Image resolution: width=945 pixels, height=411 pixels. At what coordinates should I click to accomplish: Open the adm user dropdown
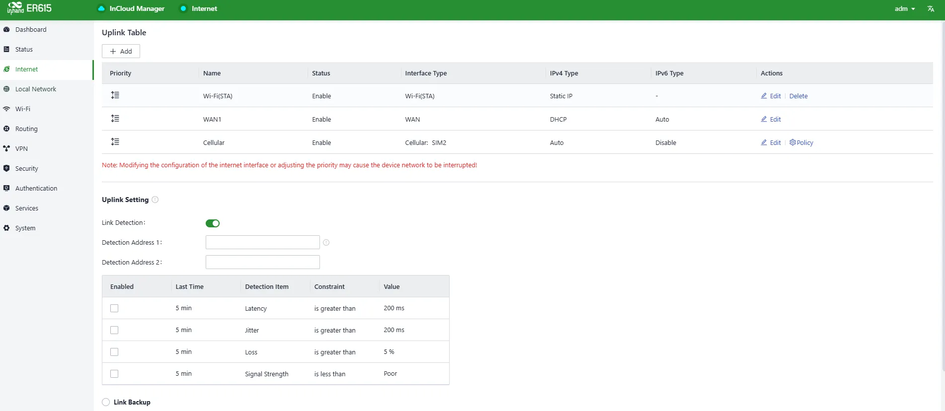click(x=905, y=8)
